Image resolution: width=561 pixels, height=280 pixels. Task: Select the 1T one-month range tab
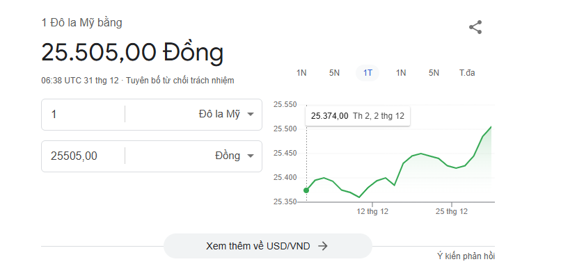368,73
